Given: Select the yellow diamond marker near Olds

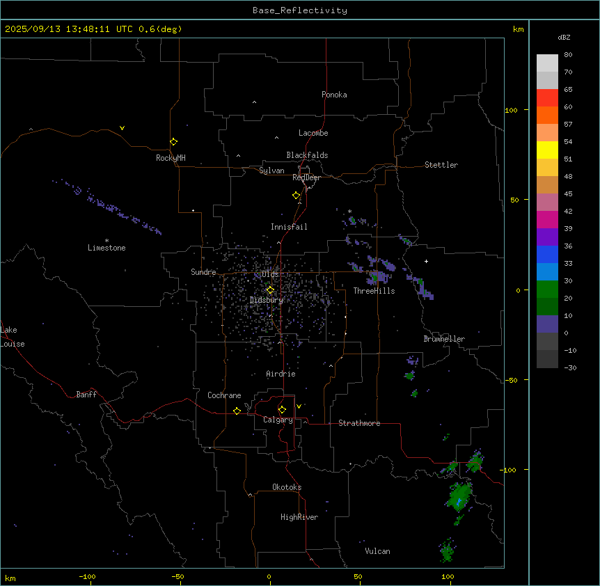Looking at the screenshot, I should (x=270, y=290).
